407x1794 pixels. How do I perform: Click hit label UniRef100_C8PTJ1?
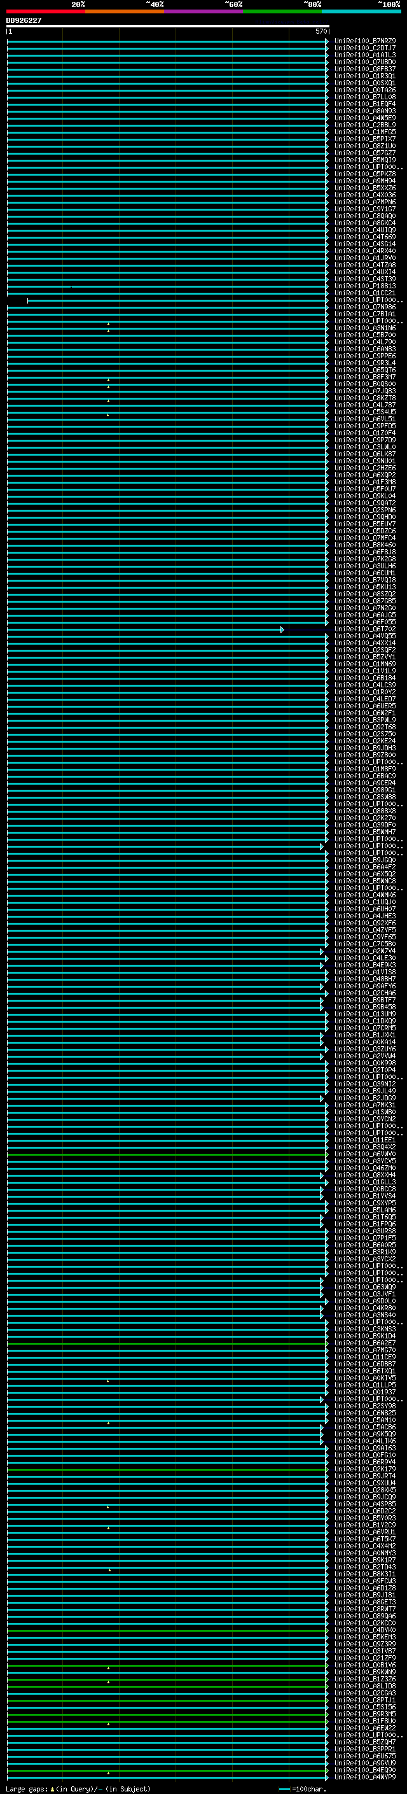tap(365, 1700)
